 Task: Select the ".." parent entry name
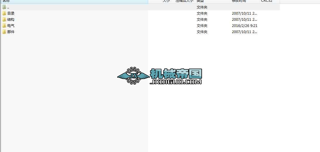(8, 8)
